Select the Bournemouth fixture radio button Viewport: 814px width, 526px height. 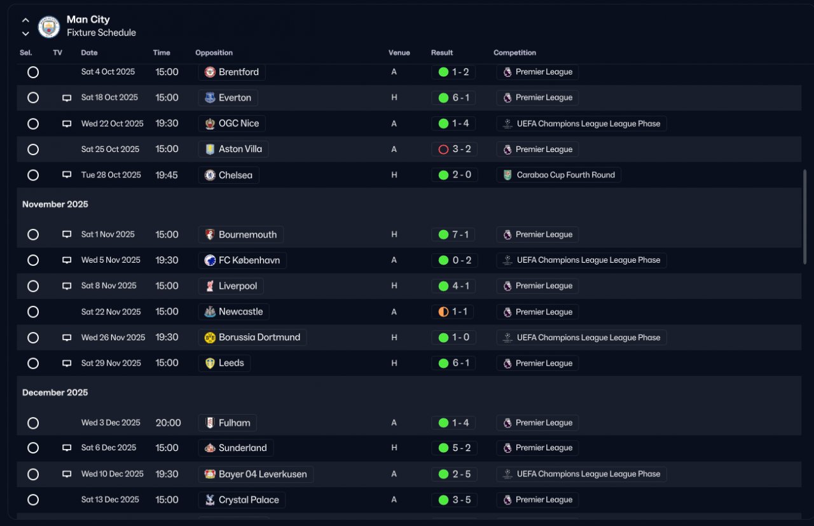tap(33, 235)
